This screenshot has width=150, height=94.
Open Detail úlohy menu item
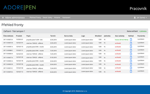[47, 18]
